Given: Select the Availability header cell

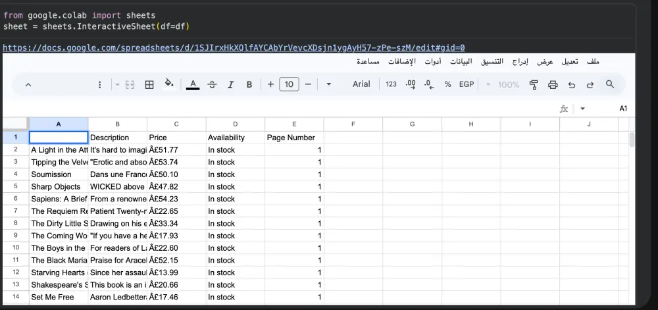Looking at the screenshot, I should 236,138.
